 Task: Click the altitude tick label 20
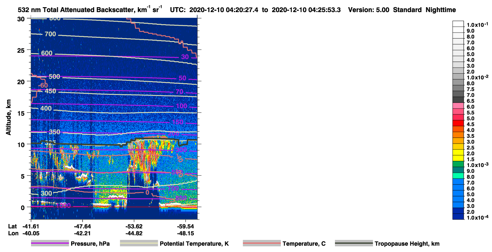[x=22, y=82]
